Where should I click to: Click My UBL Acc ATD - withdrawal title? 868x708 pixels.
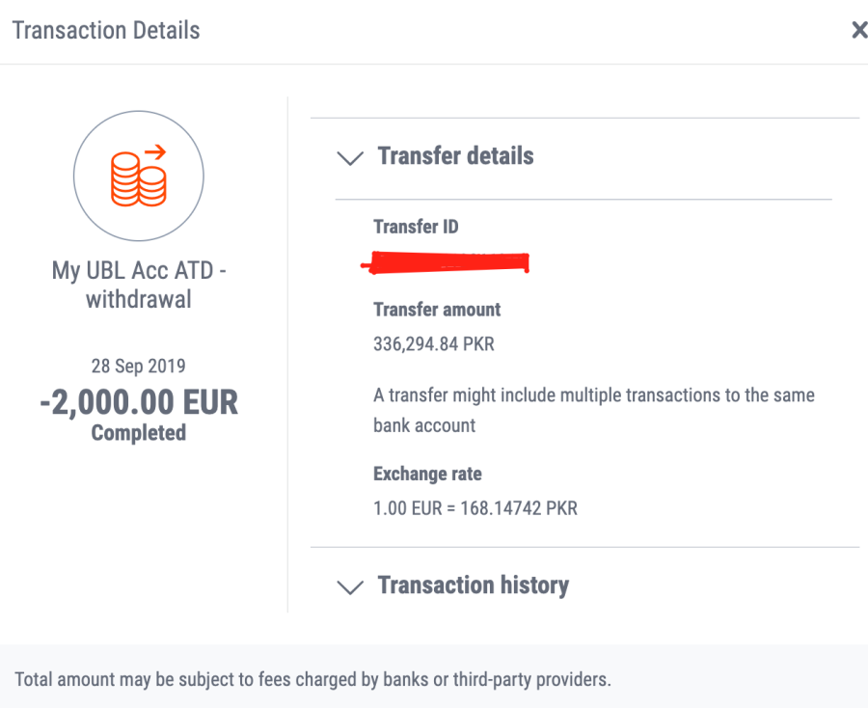139,286
